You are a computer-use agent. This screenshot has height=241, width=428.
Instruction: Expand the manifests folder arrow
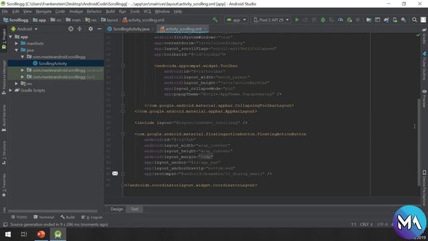[x=17, y=44]
